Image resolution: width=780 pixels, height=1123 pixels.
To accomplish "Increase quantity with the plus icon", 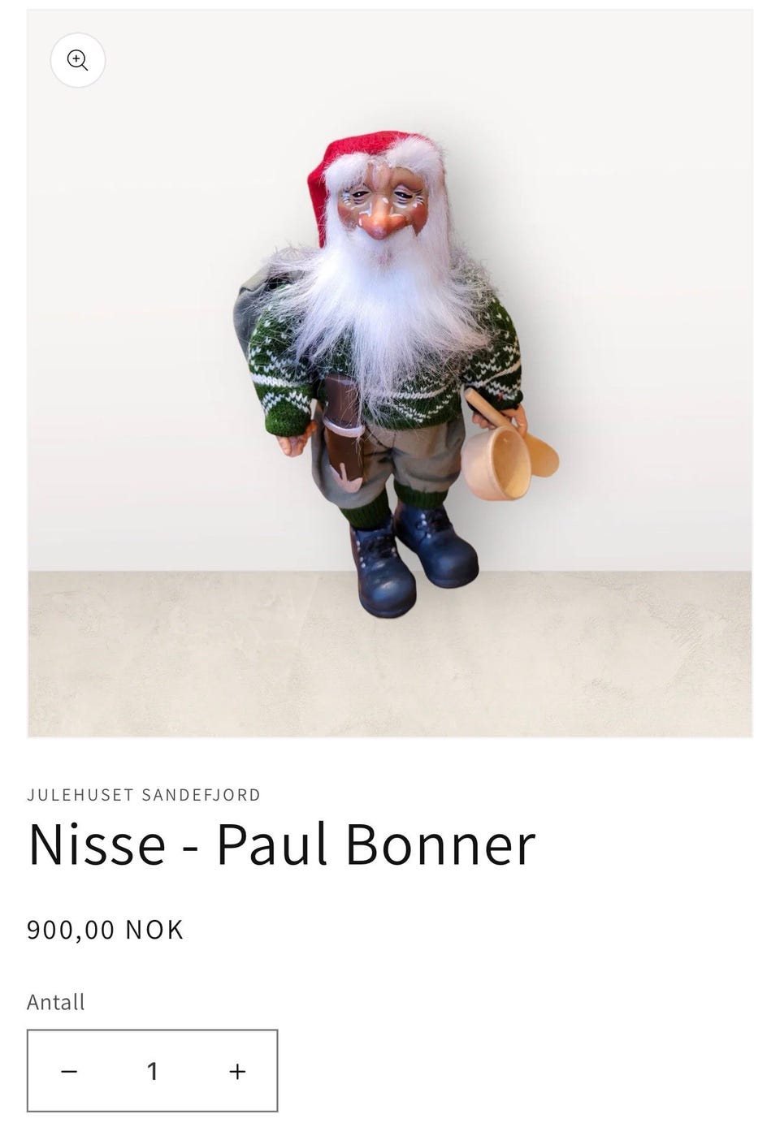I will point(237,1071).
